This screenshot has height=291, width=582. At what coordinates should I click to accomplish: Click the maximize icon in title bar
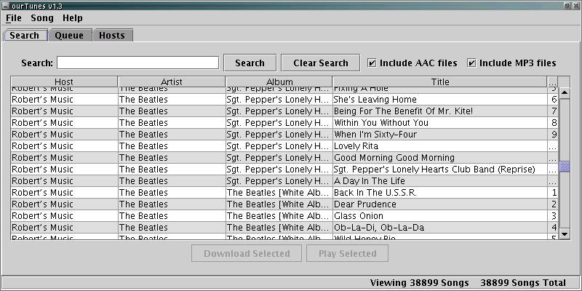point(567,6)
